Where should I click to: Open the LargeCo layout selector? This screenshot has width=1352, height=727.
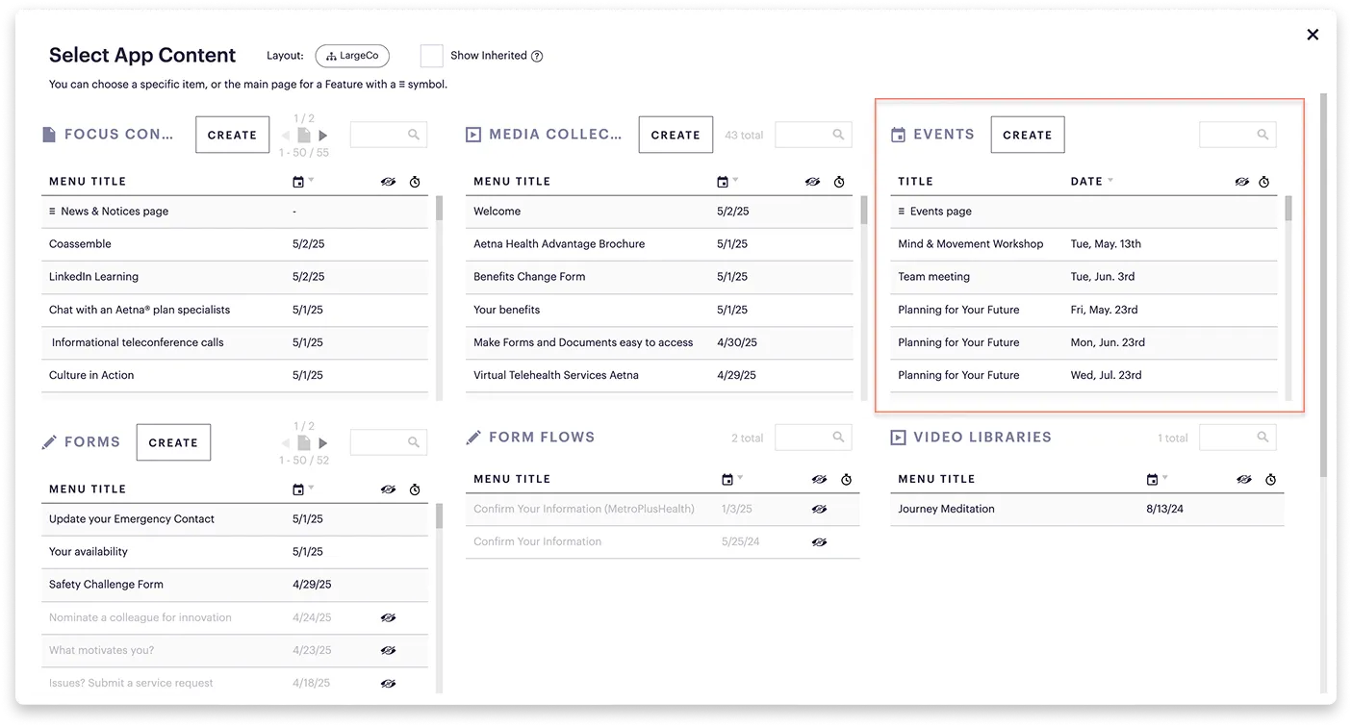tap(352, 56)
